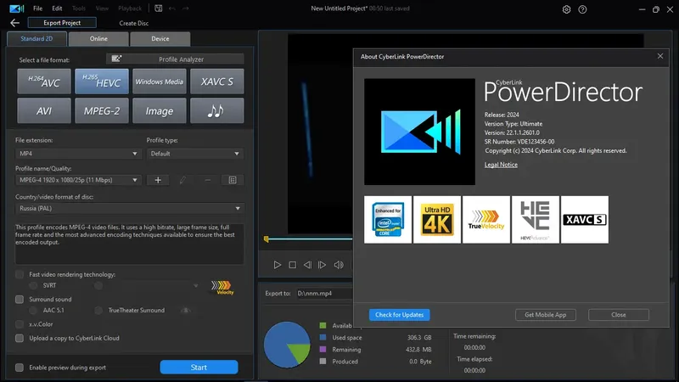Image resolution: width=679 pixels, height=382 pixels.
Task: Switch to the Standard 2D tab
Action: tap(36, 38)
